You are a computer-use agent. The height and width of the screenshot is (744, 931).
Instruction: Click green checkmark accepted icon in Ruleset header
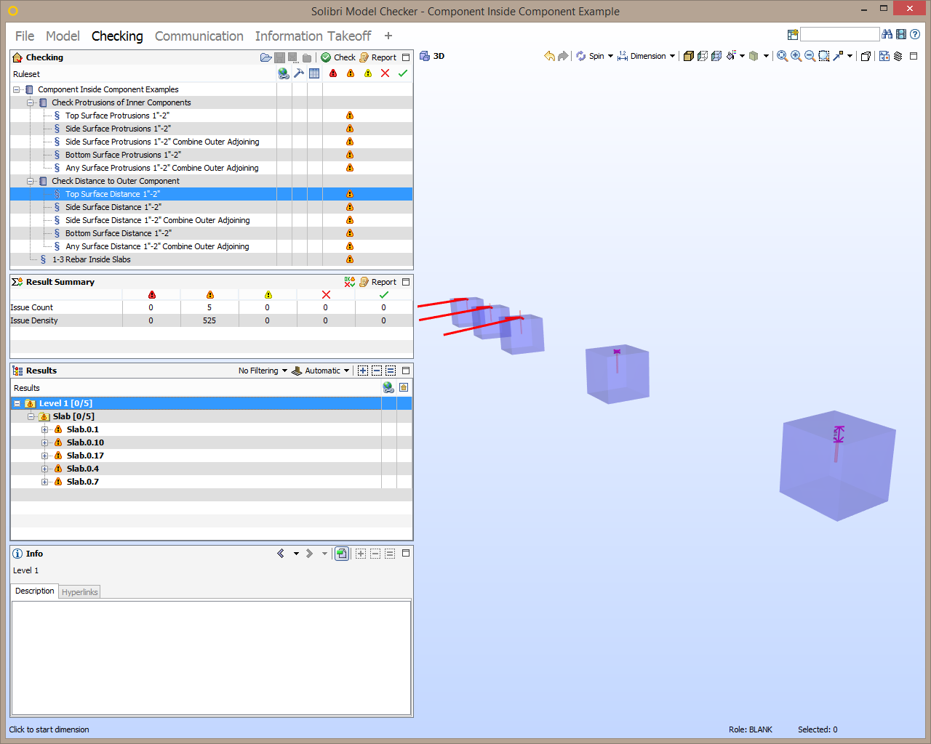click(x=403, y=73)
